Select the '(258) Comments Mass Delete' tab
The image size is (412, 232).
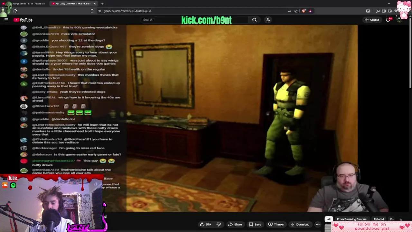(74, 4)
